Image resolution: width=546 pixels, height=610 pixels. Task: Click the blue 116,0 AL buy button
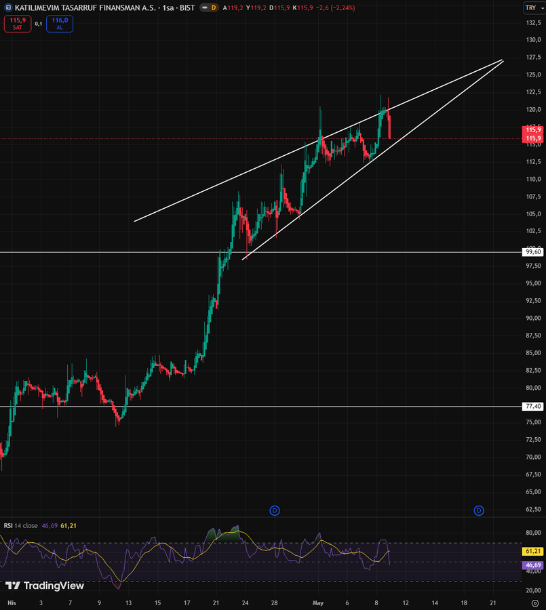click(60, 24)
